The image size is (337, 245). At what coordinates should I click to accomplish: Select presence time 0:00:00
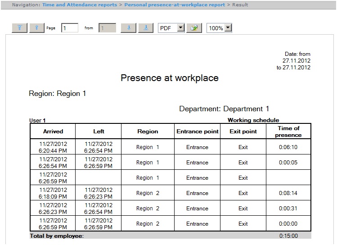(288, 224)
